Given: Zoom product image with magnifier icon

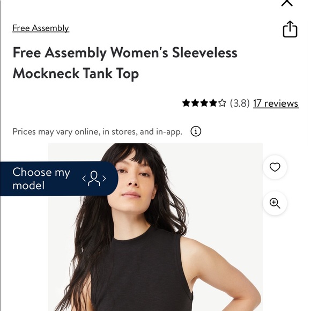Looking at the screenshot, I should tap(275, 203).
